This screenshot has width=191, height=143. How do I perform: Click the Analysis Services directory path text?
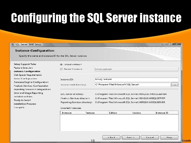click(x=130, y=98)
